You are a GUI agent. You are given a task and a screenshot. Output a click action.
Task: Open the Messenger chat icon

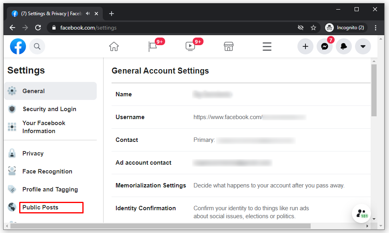[325, 46]
